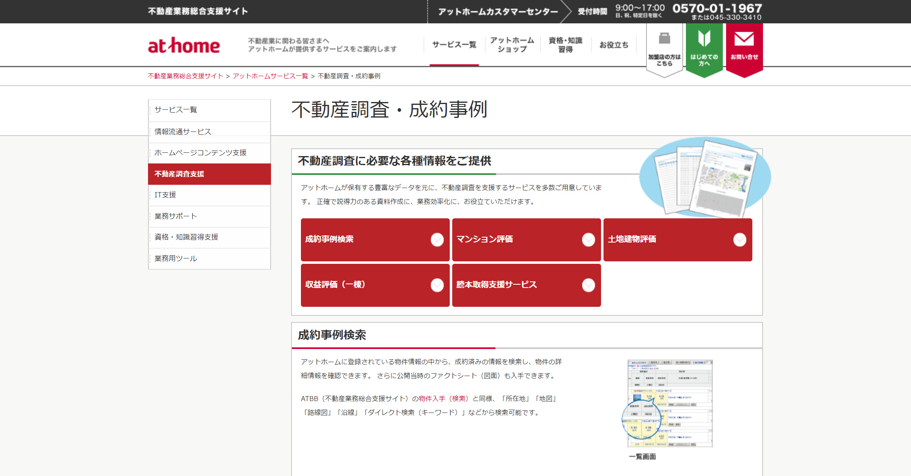The width and height of the screenshot is (911, 476).
Task: Expand the IT支援 sidebar item
Action: [208, 195]
